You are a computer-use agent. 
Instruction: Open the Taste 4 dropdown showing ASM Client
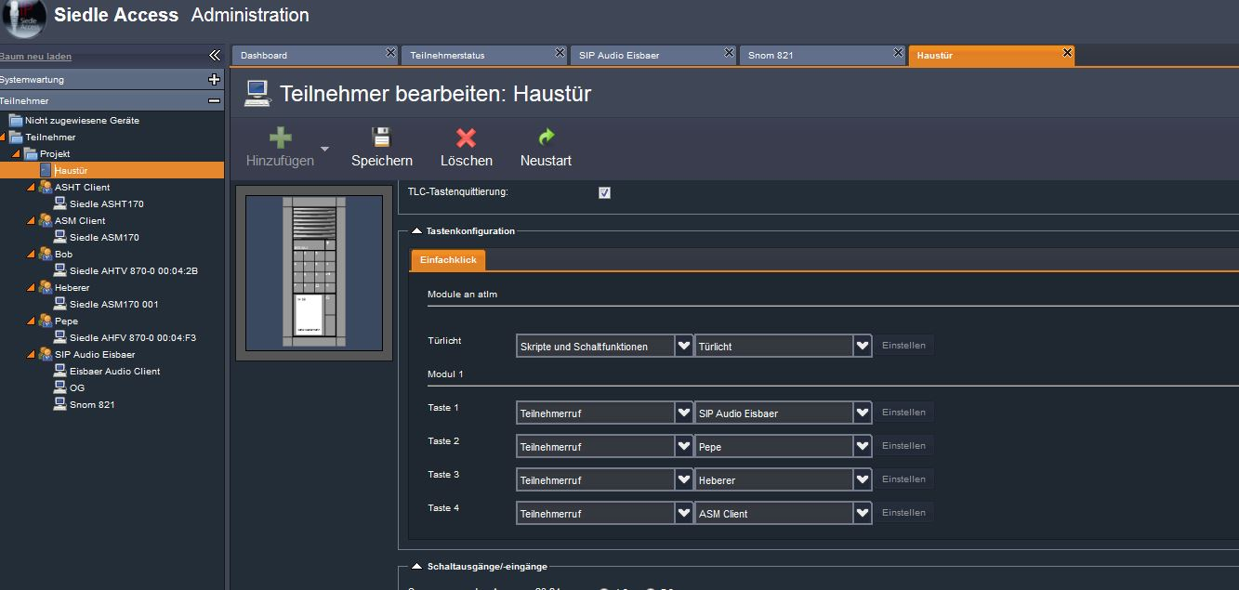pos(863,513)
